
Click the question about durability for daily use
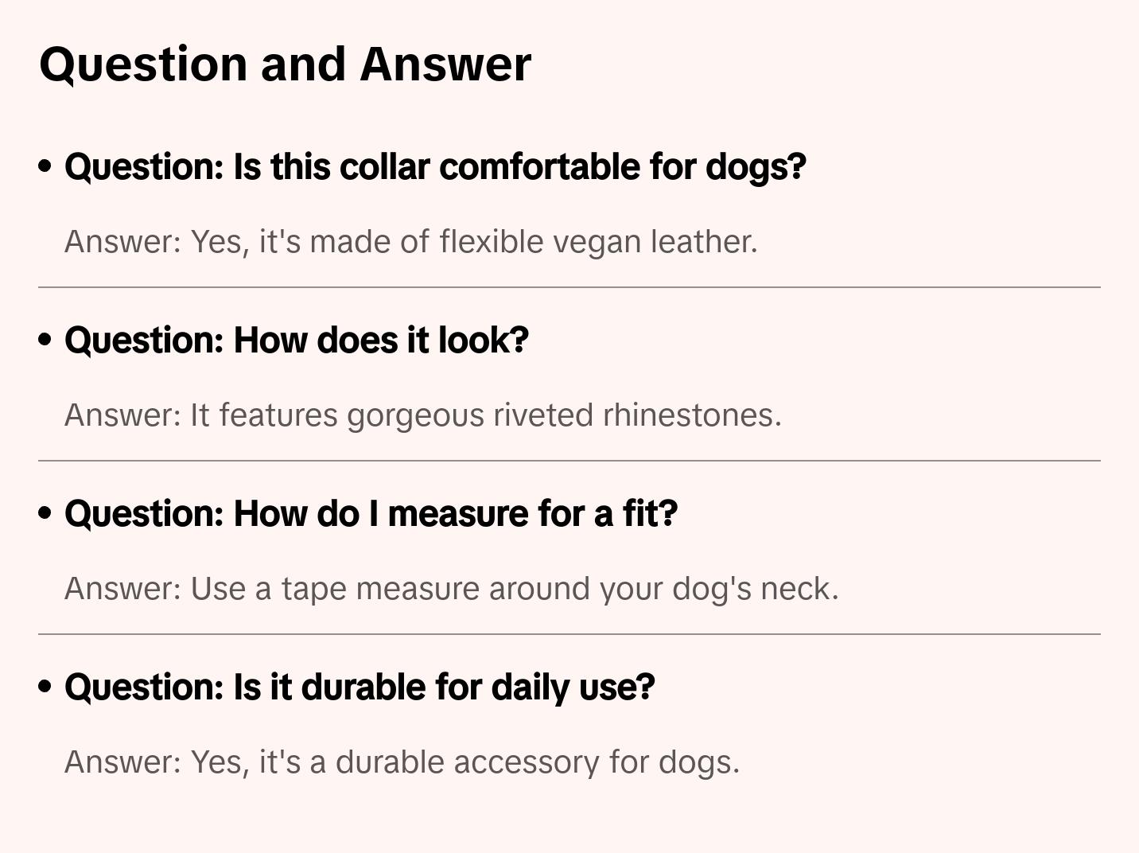[x=360, y=687]
